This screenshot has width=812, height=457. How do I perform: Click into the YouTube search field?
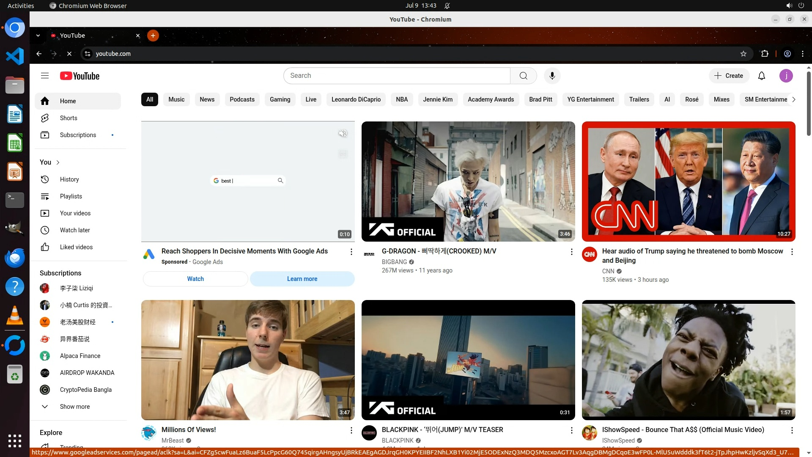(x=397, y=76)
